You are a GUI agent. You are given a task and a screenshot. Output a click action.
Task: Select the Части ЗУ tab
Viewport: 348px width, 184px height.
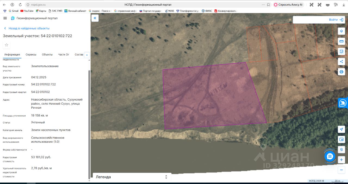(64, 55)
